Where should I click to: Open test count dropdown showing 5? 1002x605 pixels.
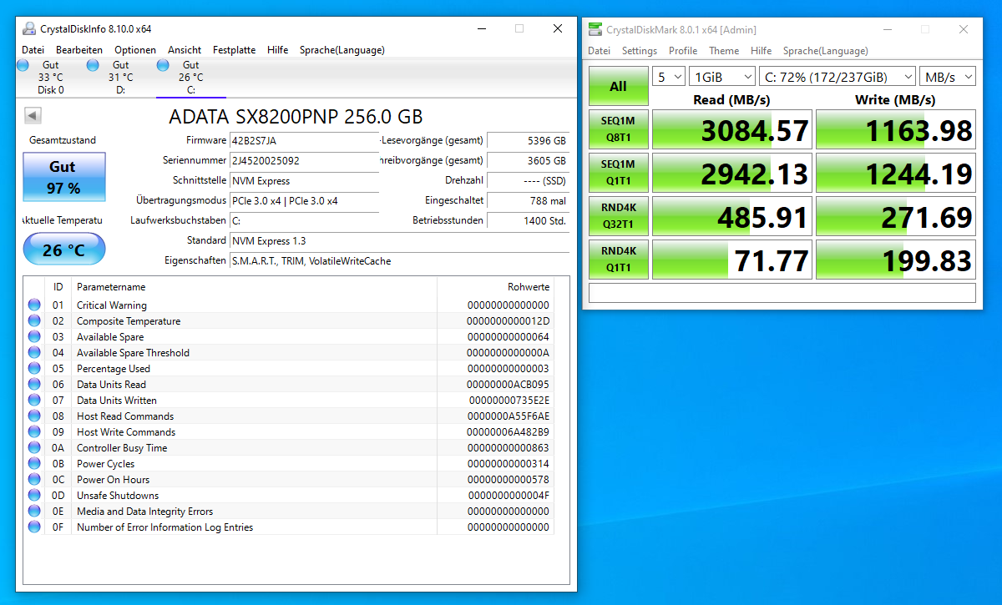pyautogui.click(x=669, y=77)
